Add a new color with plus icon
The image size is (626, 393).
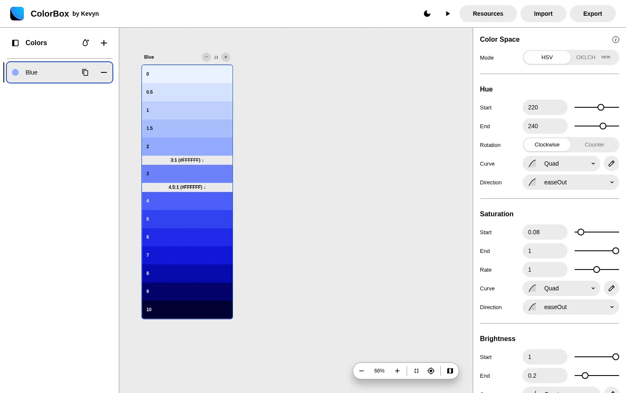tap(104, 43)
